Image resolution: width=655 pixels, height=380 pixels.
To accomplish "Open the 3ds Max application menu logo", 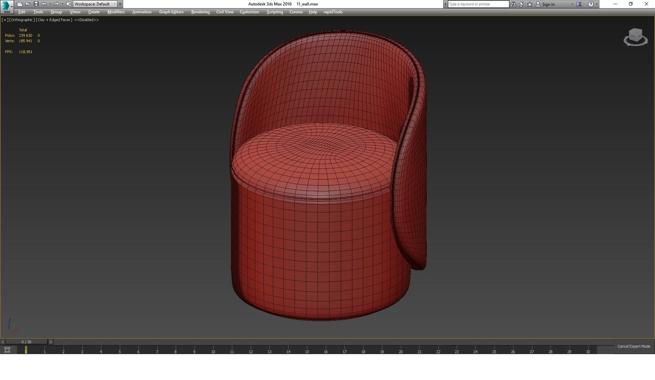I will pyautogui.click(x=6, y=6).
